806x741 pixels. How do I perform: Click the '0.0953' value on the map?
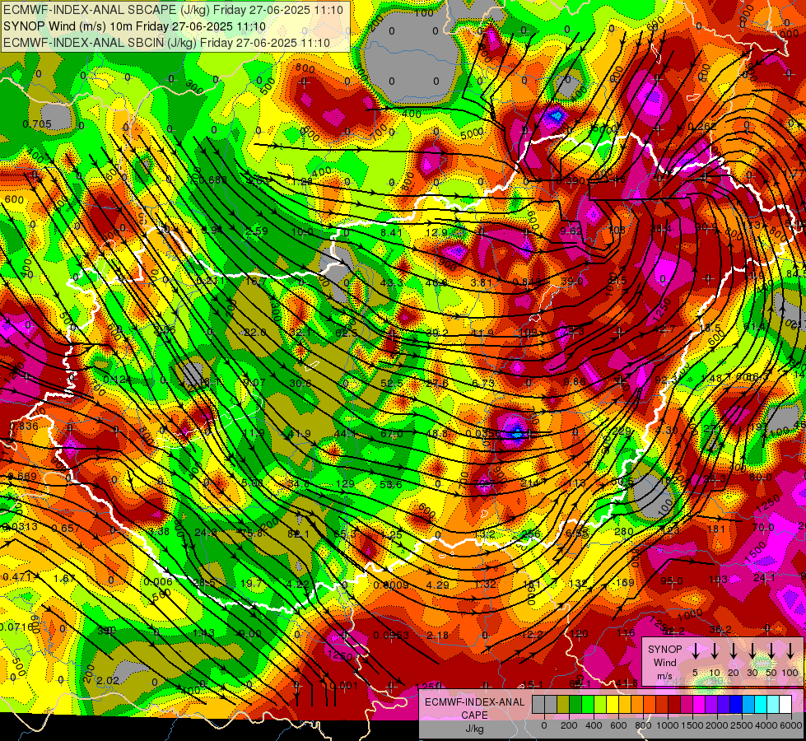coord(391,635)
